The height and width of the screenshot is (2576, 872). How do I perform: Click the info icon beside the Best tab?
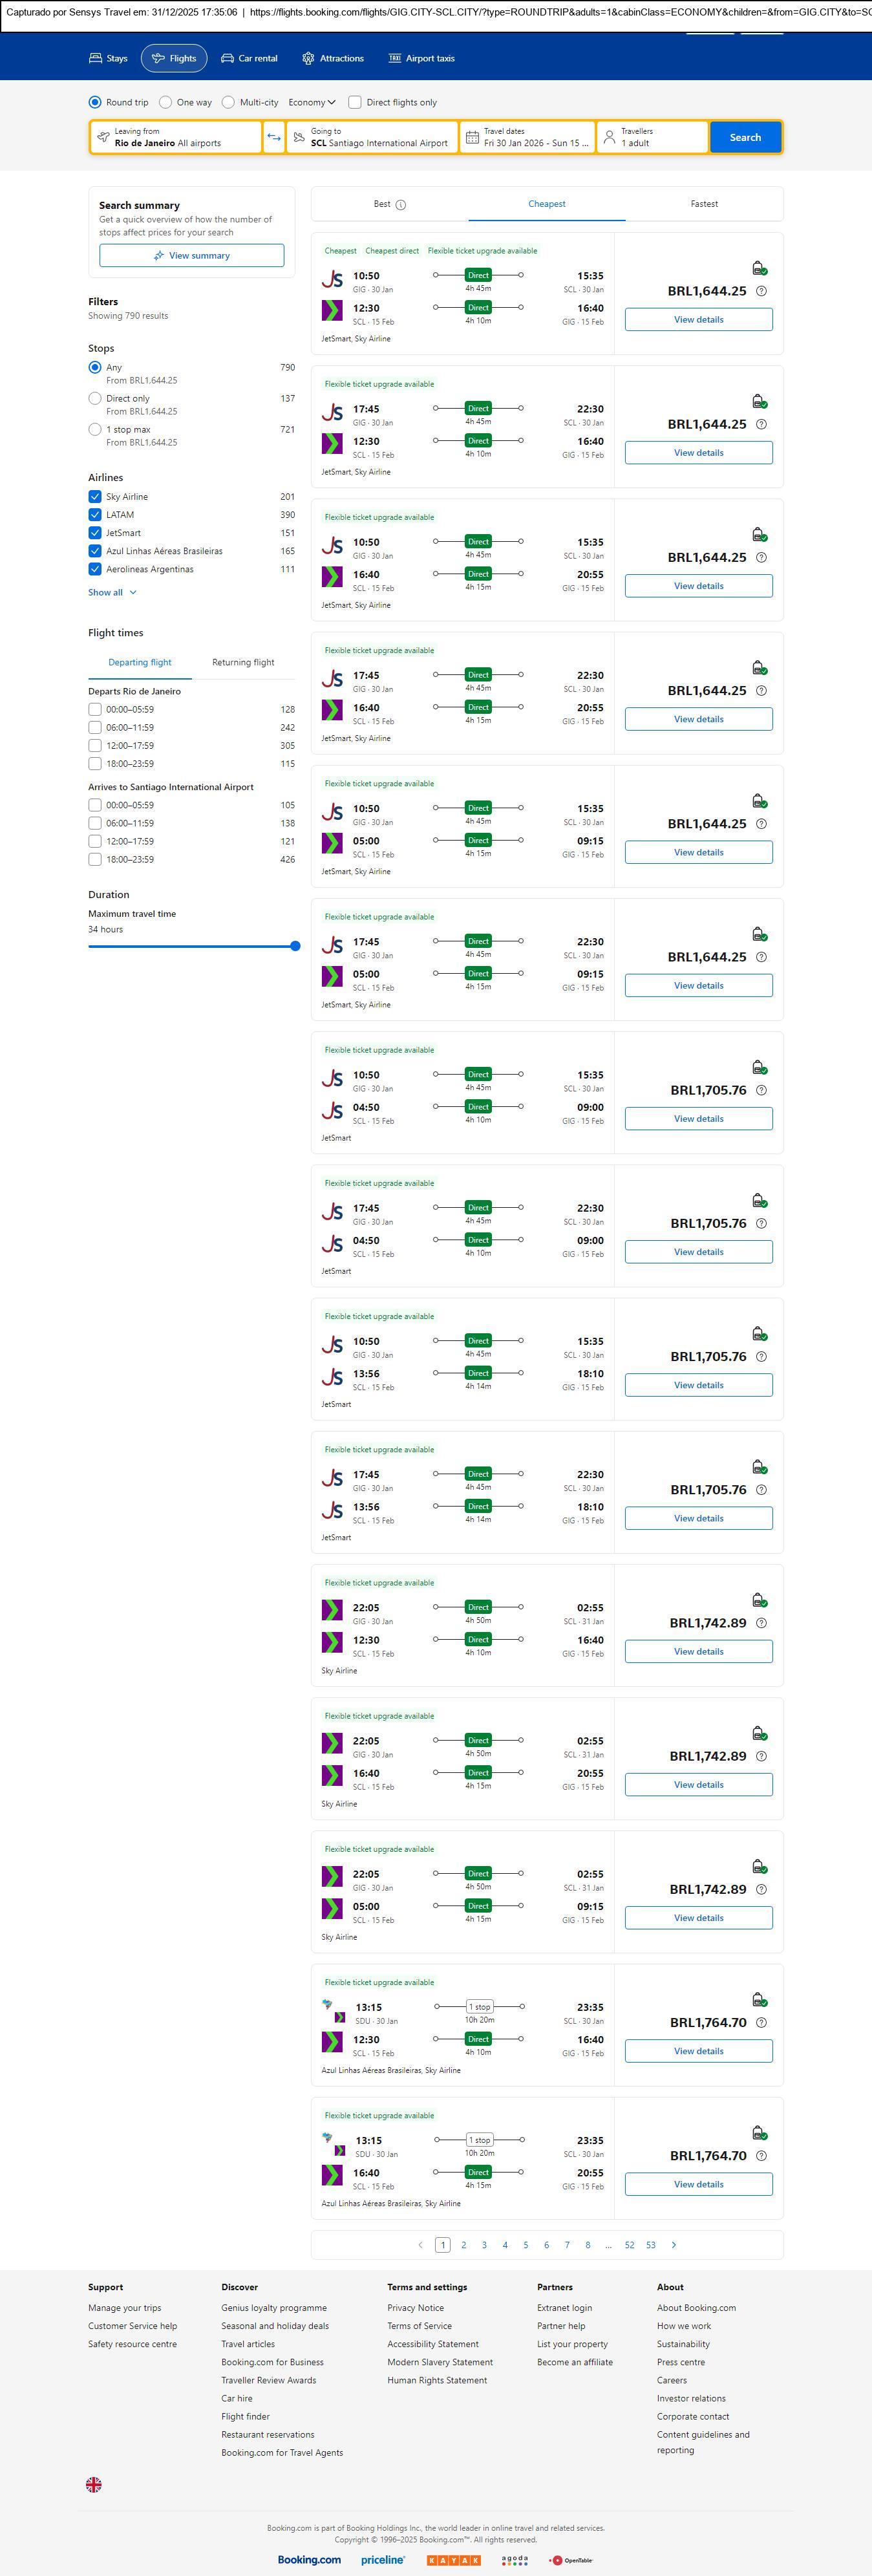click(x=401, y=205)
